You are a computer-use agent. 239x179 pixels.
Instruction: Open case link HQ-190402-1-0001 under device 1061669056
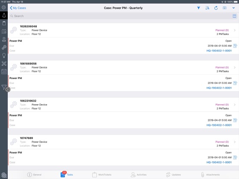pos(219,88)
